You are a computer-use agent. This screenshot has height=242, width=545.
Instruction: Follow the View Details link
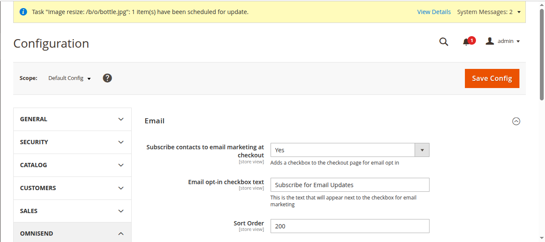coord(434,12)
